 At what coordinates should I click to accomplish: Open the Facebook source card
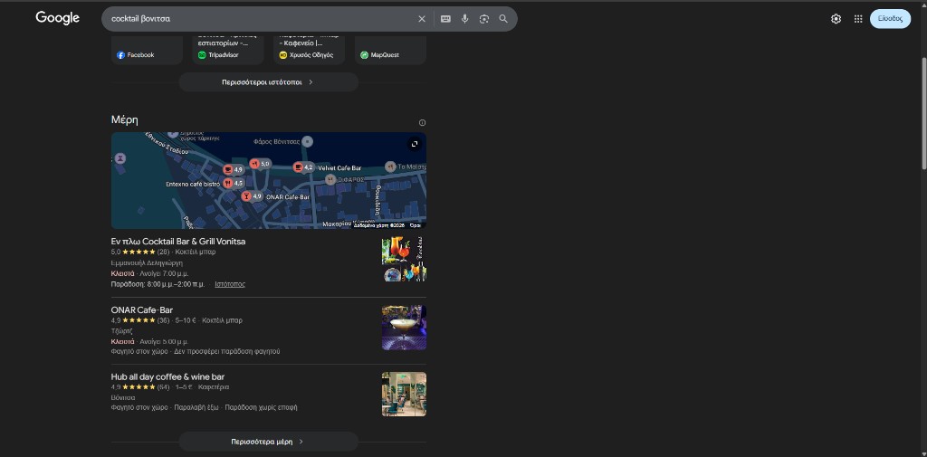click(147, 52)
